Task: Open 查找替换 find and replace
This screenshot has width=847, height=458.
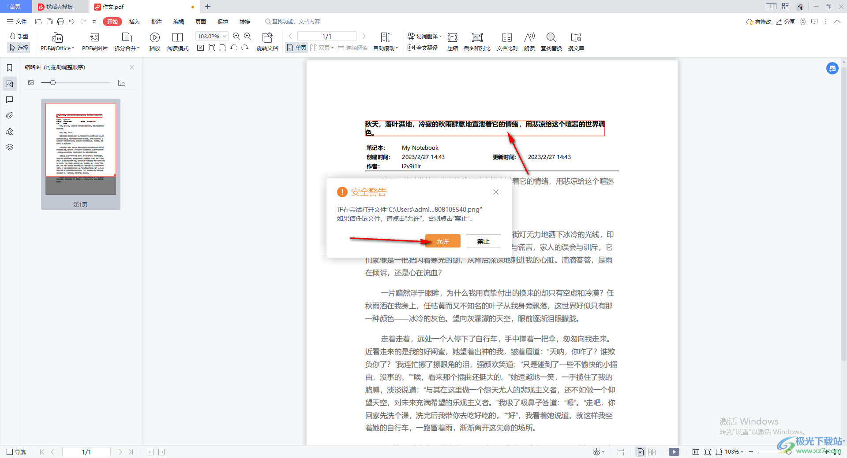Action: point(551,42)
